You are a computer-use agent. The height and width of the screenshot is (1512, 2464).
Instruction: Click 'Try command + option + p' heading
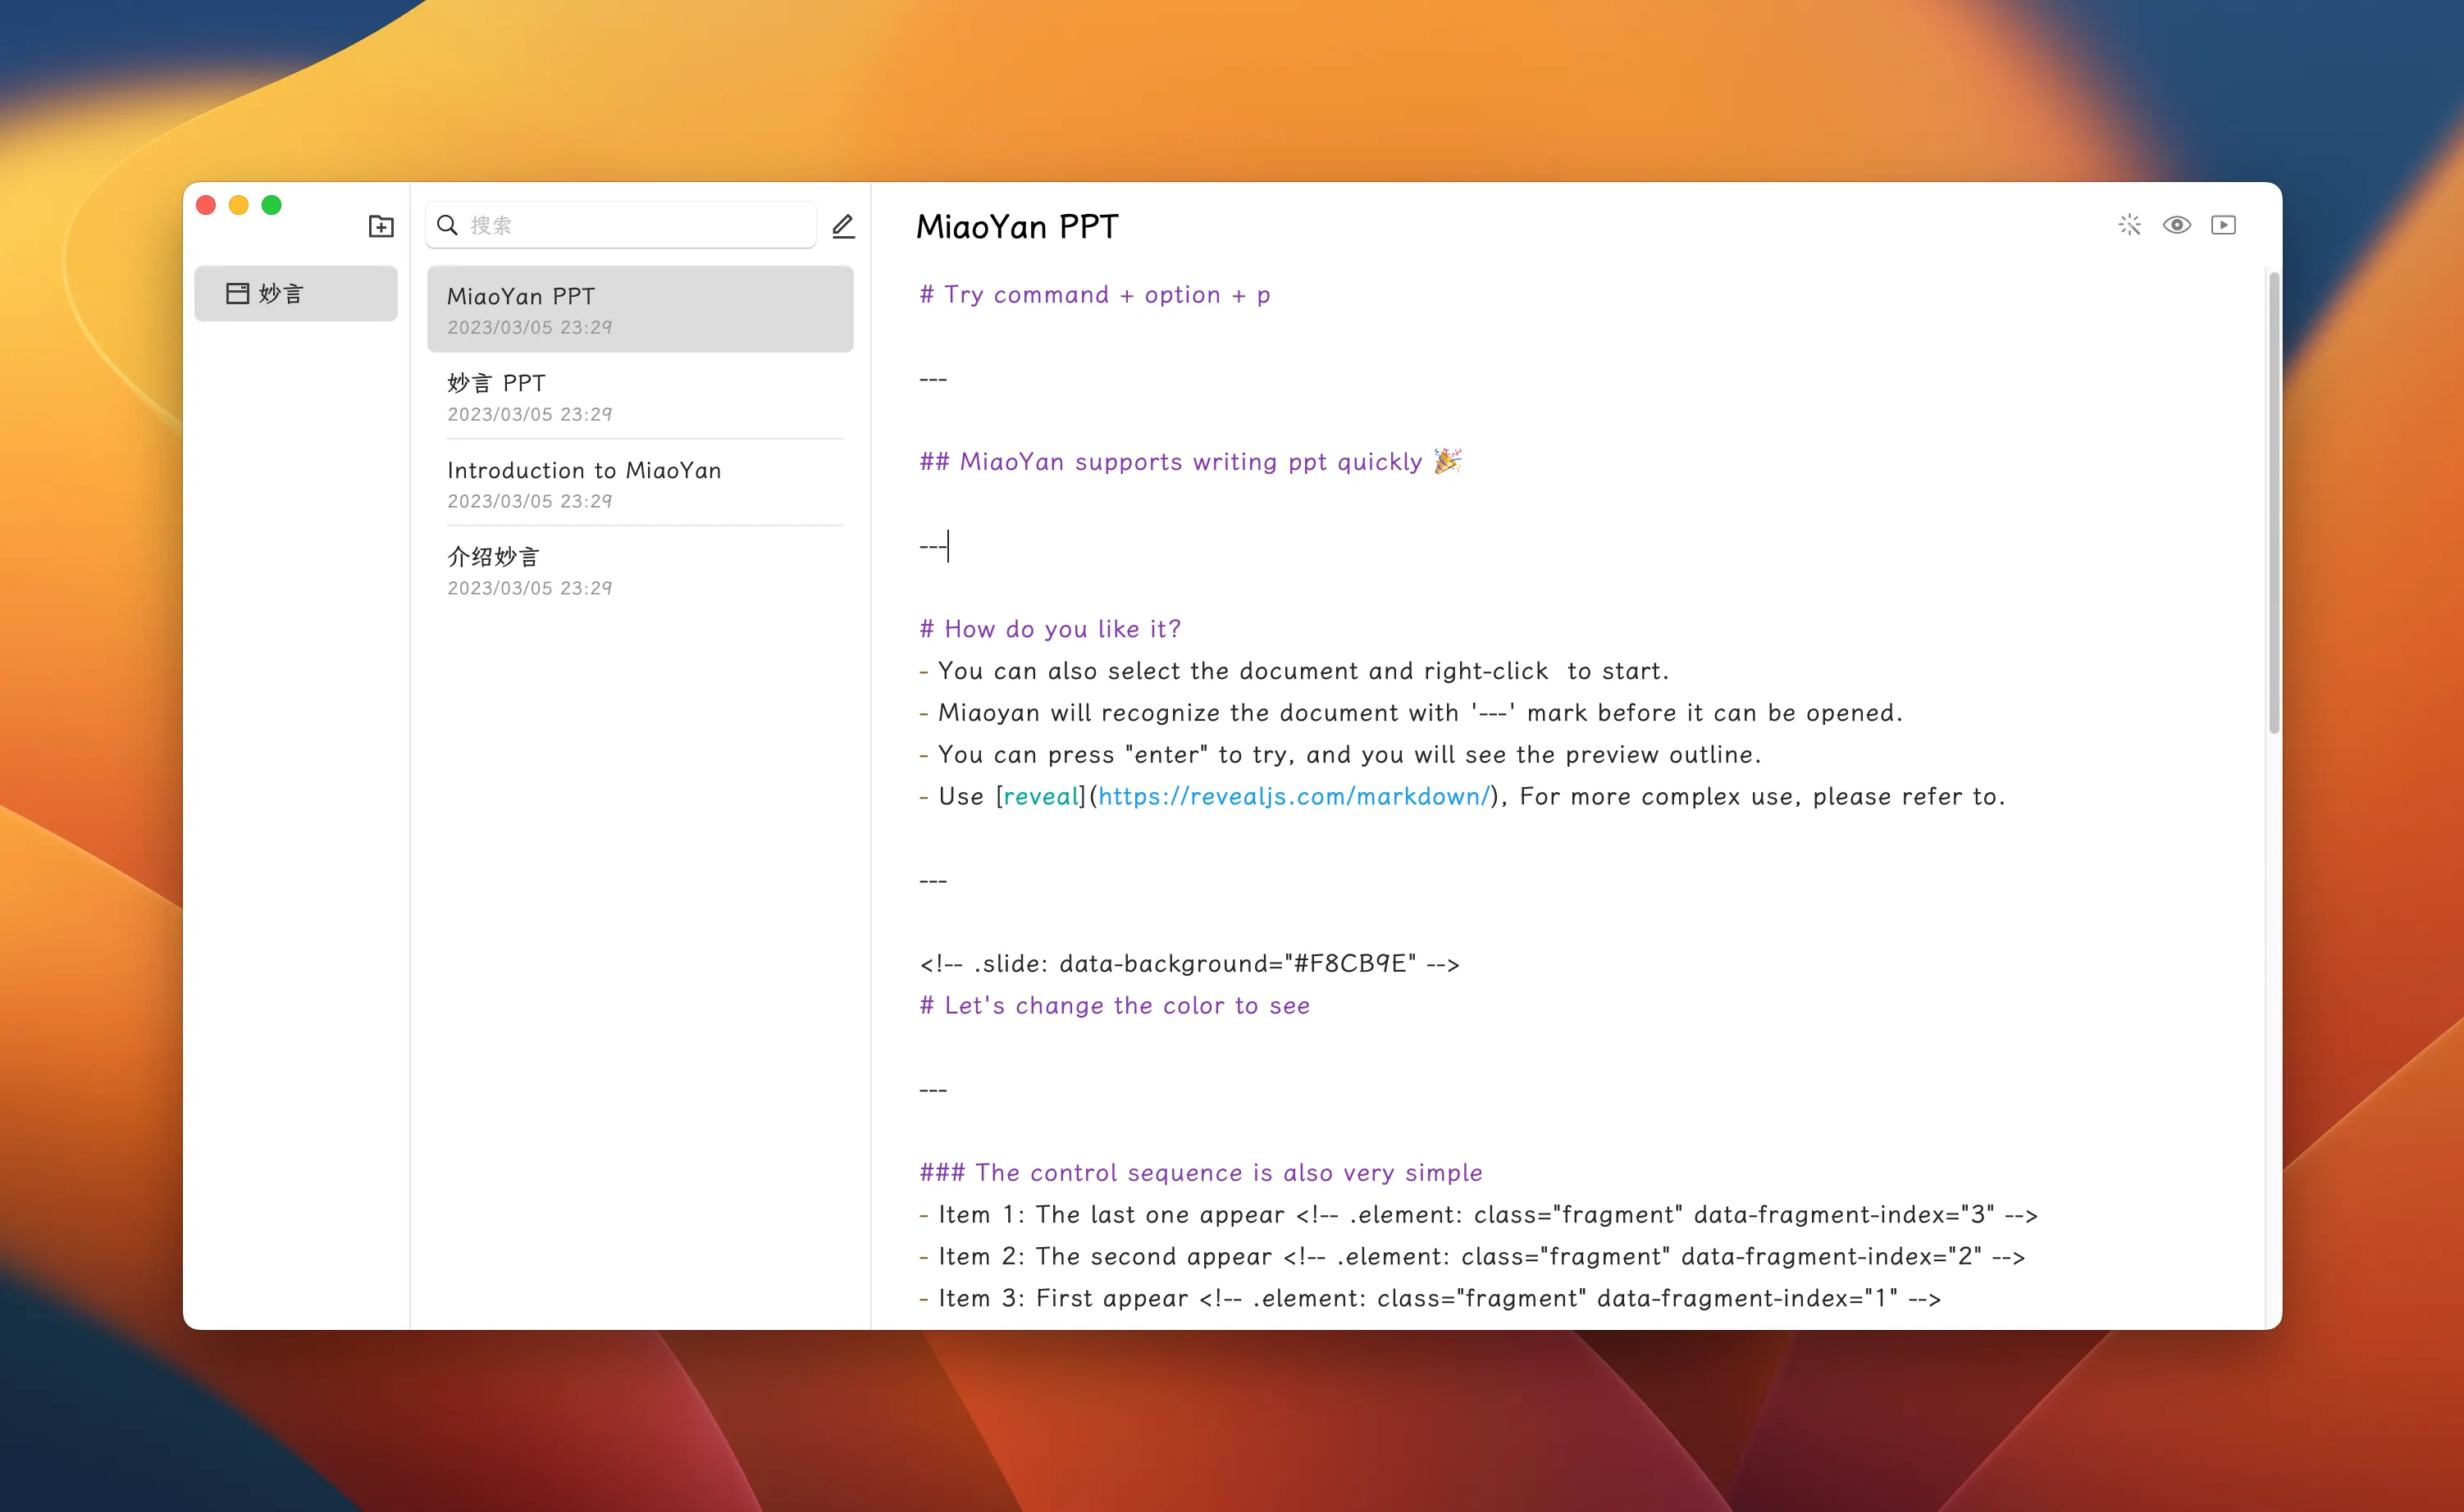click(x=1096, y=295)
